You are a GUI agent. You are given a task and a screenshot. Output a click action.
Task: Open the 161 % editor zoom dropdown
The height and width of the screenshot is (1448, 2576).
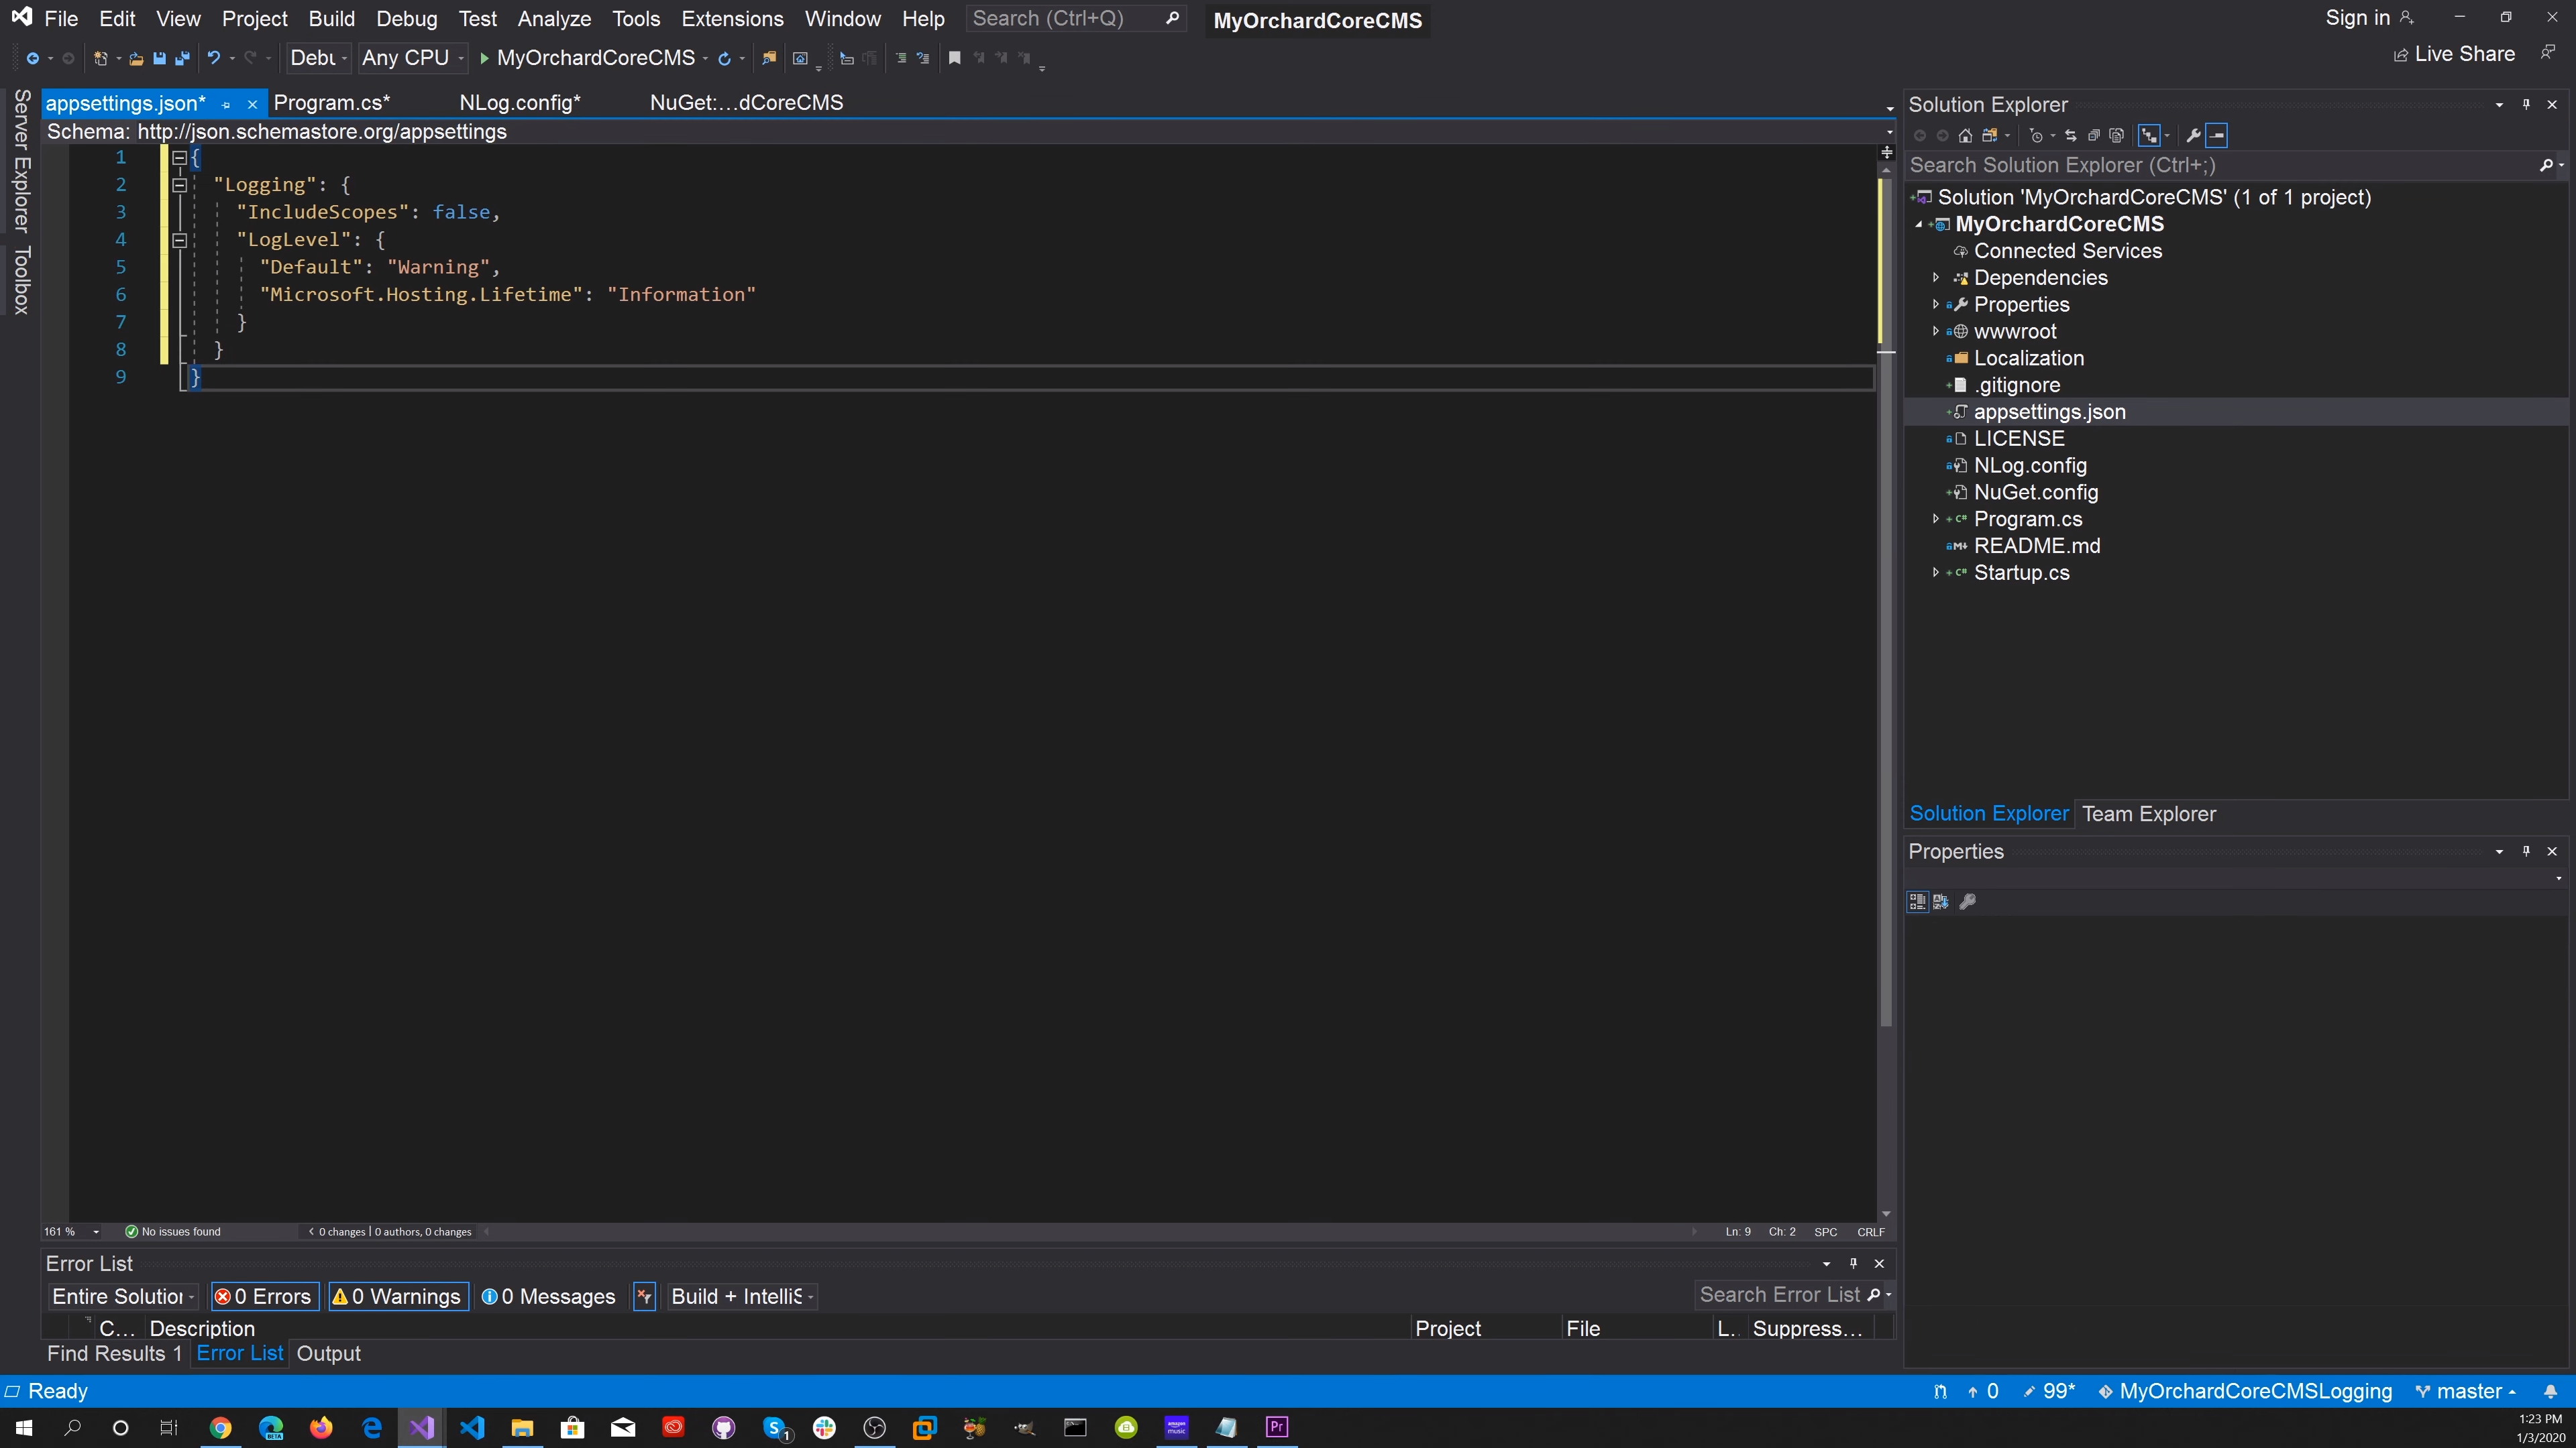tap(71, 1231)
